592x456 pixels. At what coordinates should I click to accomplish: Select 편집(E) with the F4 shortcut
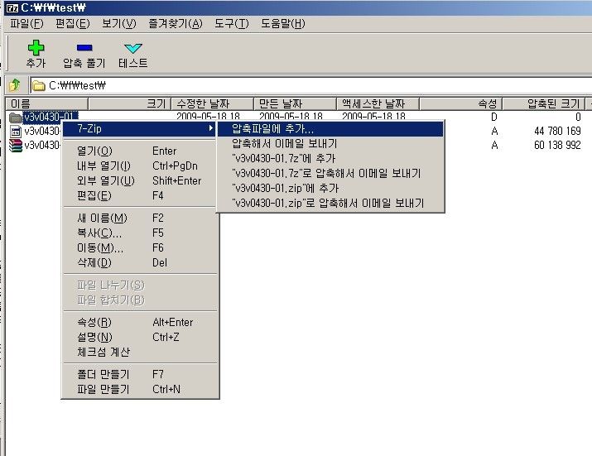[x=140, y=195]
